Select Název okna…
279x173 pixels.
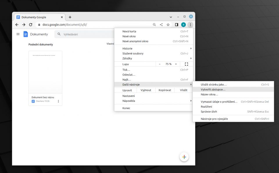[x=233, y=94]
